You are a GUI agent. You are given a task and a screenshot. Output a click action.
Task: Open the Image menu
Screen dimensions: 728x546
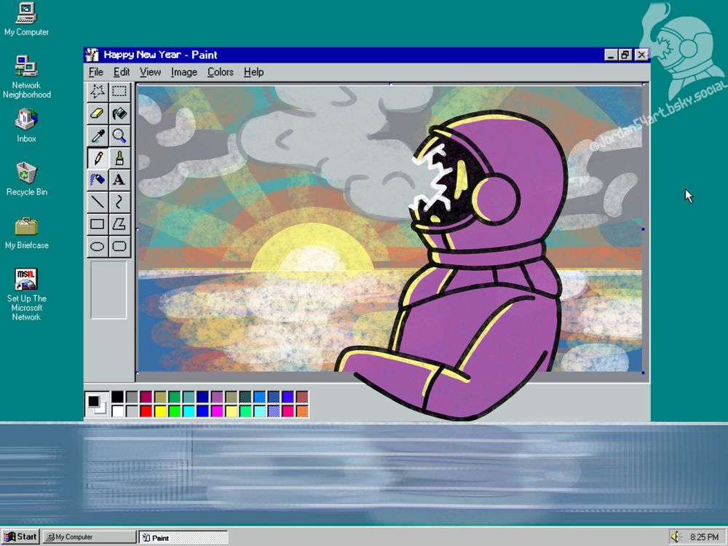[183, 72]
